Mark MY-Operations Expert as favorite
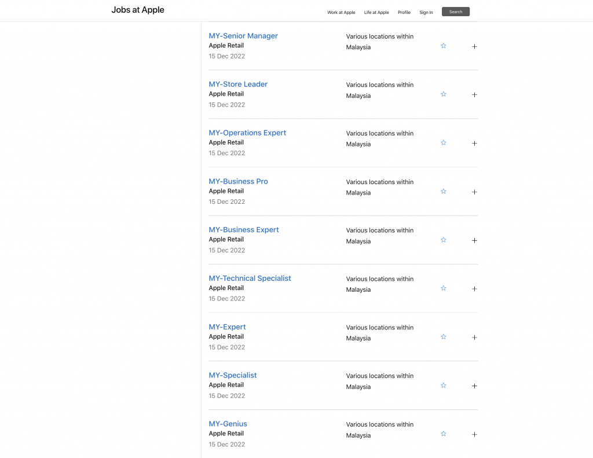 point(444,143)
